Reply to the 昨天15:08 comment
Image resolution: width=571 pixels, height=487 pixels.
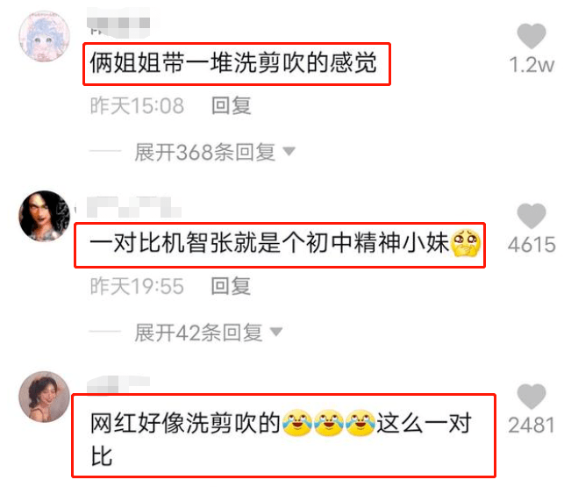(232, 105)
